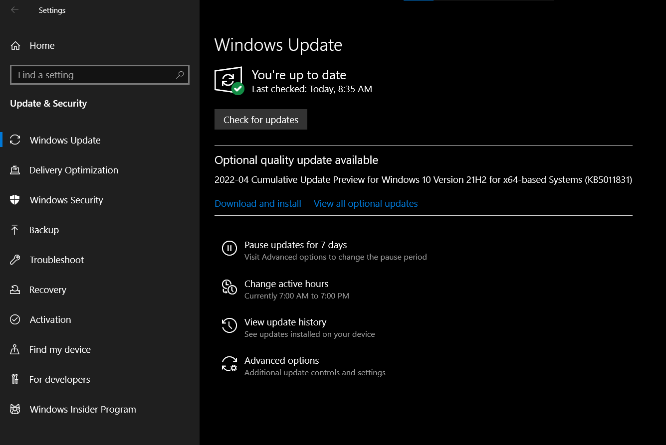Click Visit Advanced options to change pause period text
The width and height of the screenshot is (666, 445).
tap(336, 257)
